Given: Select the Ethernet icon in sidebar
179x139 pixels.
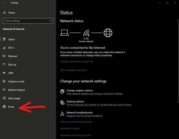Looking at the screenshot, I should coord(4,56).
